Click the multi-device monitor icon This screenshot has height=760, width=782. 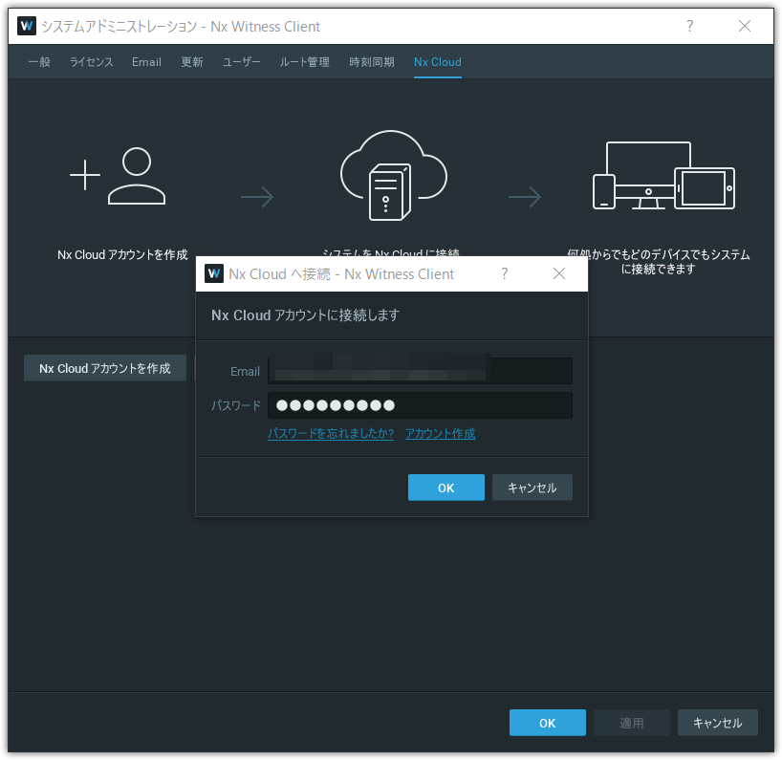pos(663,177)
